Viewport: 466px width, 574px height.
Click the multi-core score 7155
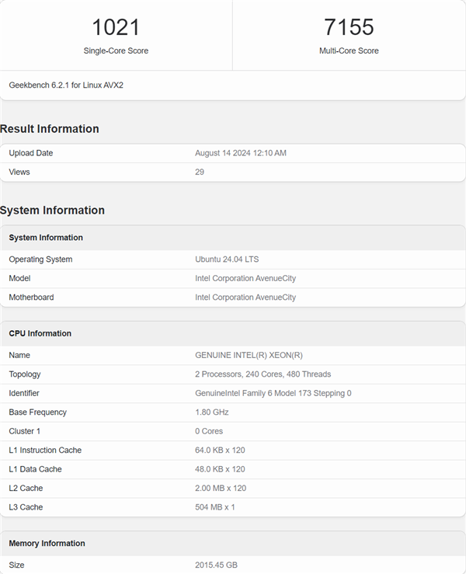[x=349, y=28]
